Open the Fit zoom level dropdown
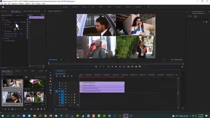Image resolution: width=210 pixels, height=118 pixels. tap(64, 60)
